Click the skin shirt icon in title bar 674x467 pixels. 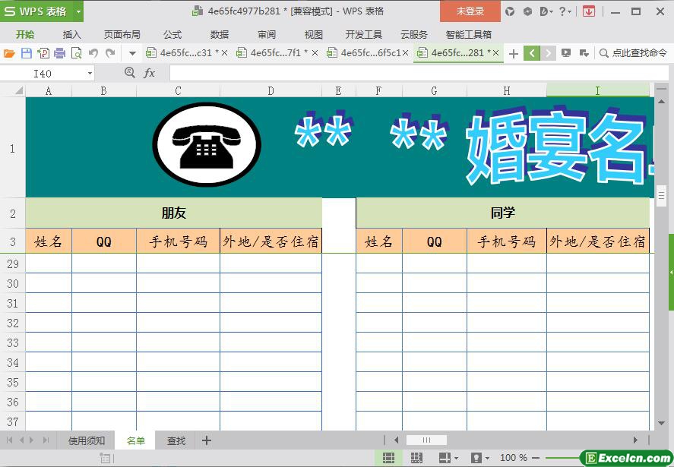click(x=510, y=11)
